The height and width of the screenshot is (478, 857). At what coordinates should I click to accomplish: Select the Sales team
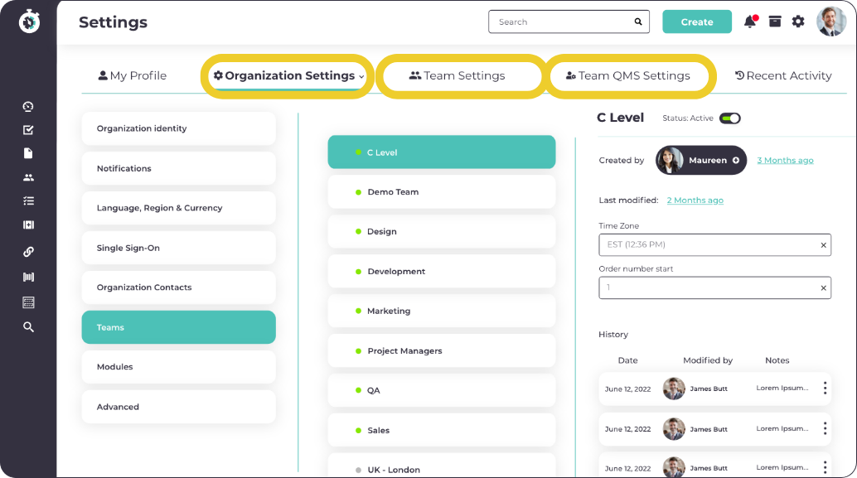coord(442,430)
